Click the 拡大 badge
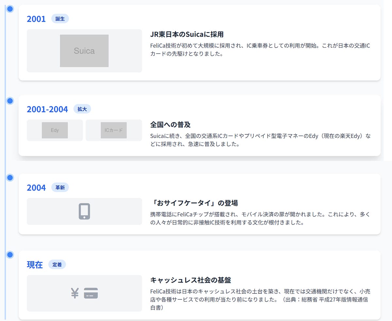Screen dimensions: 392x321 pyautogui.click(x=82, y=109)
